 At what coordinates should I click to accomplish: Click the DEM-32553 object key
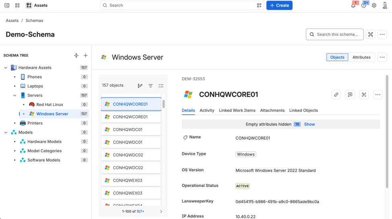coord(193,79)
